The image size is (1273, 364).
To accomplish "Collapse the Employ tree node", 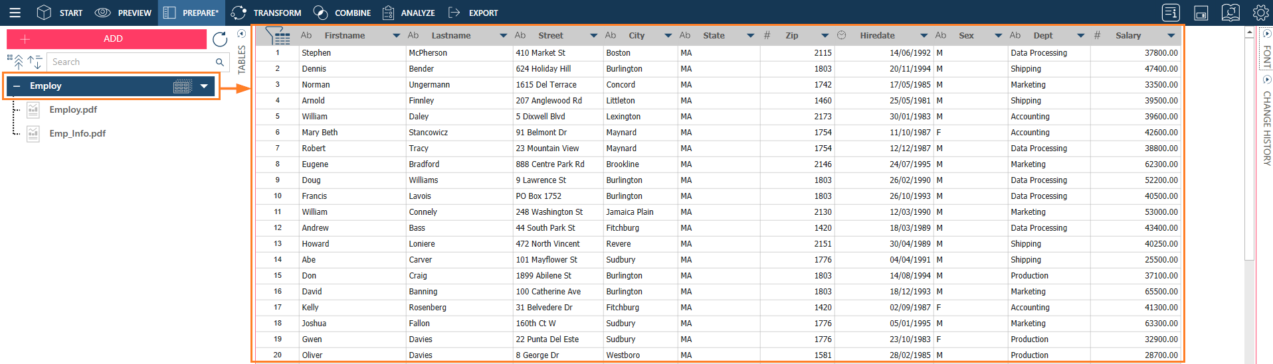I will tap(17, 86).
